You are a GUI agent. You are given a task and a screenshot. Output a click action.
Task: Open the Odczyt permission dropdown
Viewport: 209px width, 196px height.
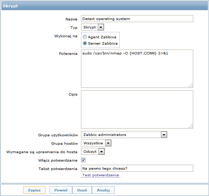click(x=93, y=151)
